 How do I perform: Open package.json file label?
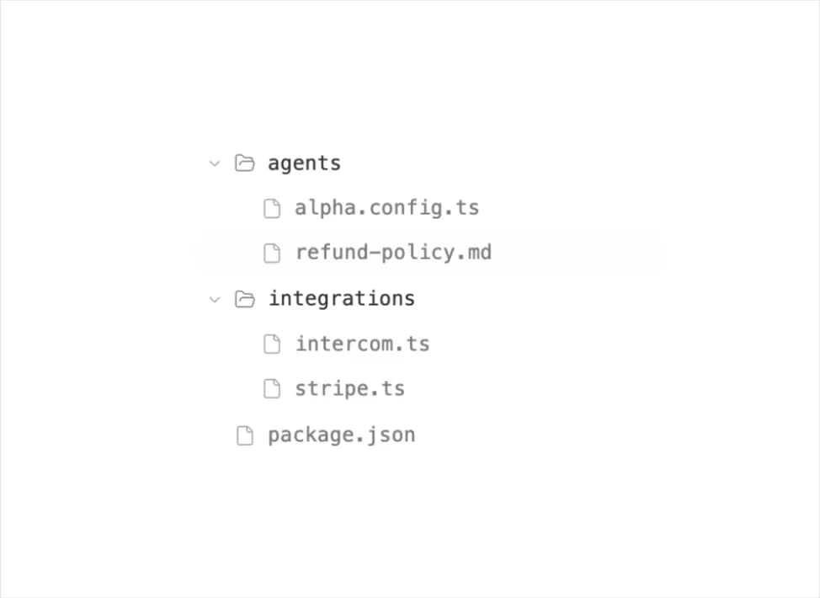click(342, 435)
